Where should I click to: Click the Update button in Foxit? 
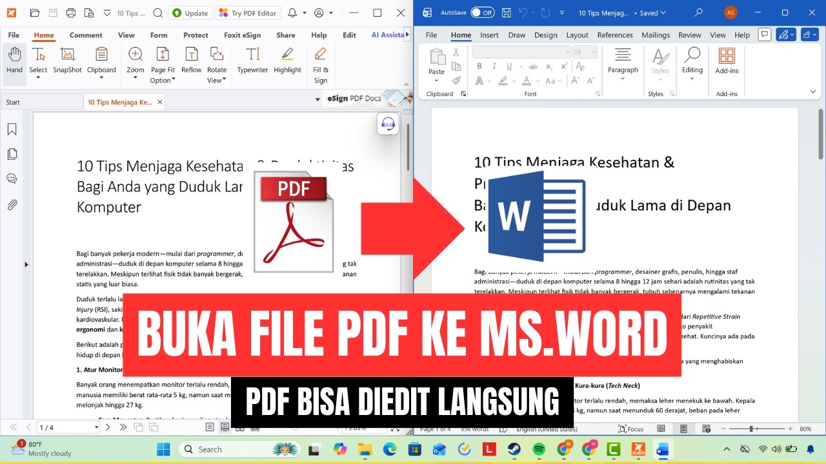190,13
